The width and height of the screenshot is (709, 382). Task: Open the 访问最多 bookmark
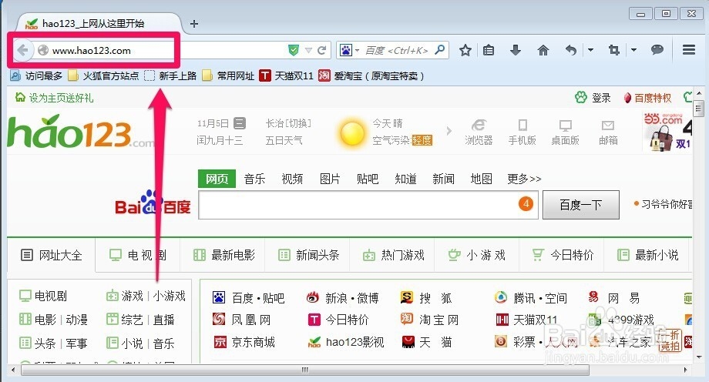36,75
